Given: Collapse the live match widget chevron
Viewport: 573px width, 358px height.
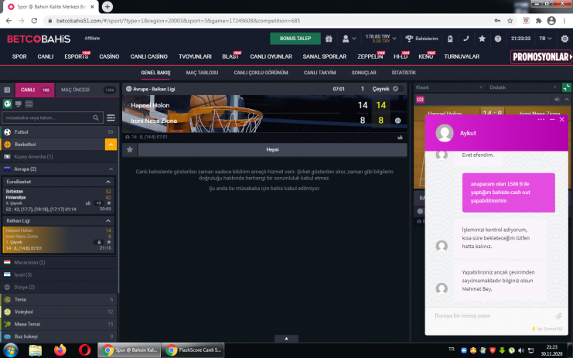Looking at the screenshot, I should pyautogui.click(x=567, y=100).
